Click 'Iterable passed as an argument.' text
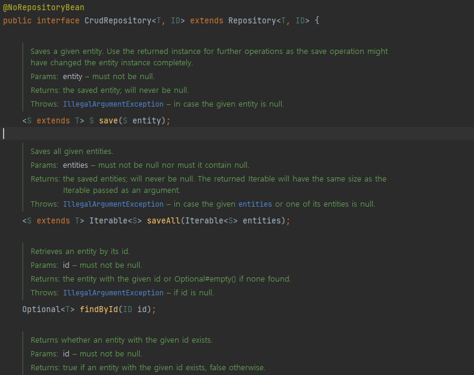The width and height of the screenshot is (474, 375). pos(122,190)
